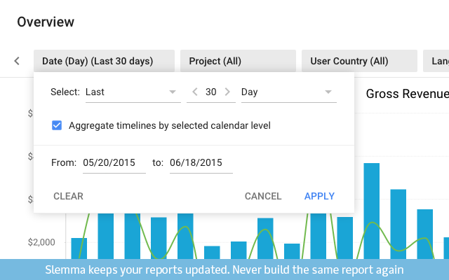The width and height of the screenshot is (449, 280).
Task: Click the Overview page heading
Action: click(x=46, y=22)
